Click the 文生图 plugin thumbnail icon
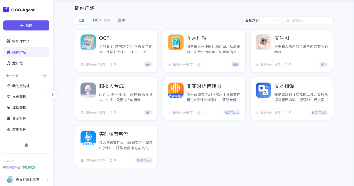Image resolution: width=354 pixels, height=186 pixels. coord(263,42)
